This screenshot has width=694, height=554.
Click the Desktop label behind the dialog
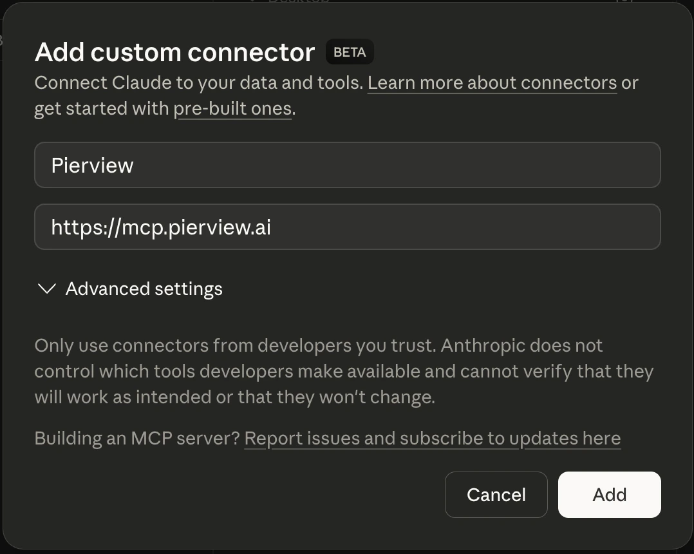(297, 2)
